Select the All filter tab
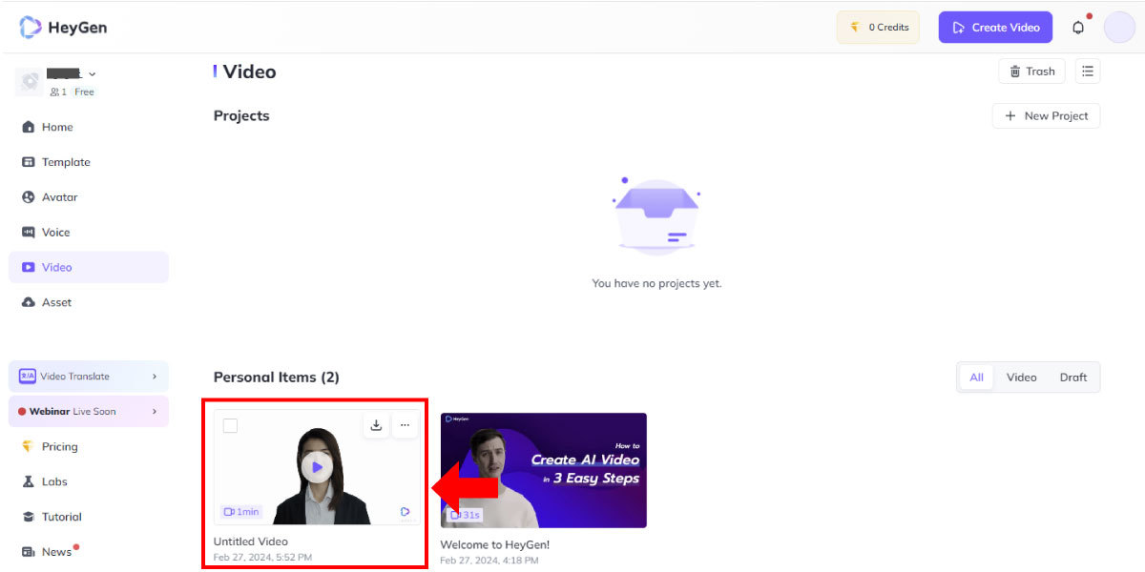The height and width of the screenshot is (572, 1145). pyautogui.click(x=976, y=378)
